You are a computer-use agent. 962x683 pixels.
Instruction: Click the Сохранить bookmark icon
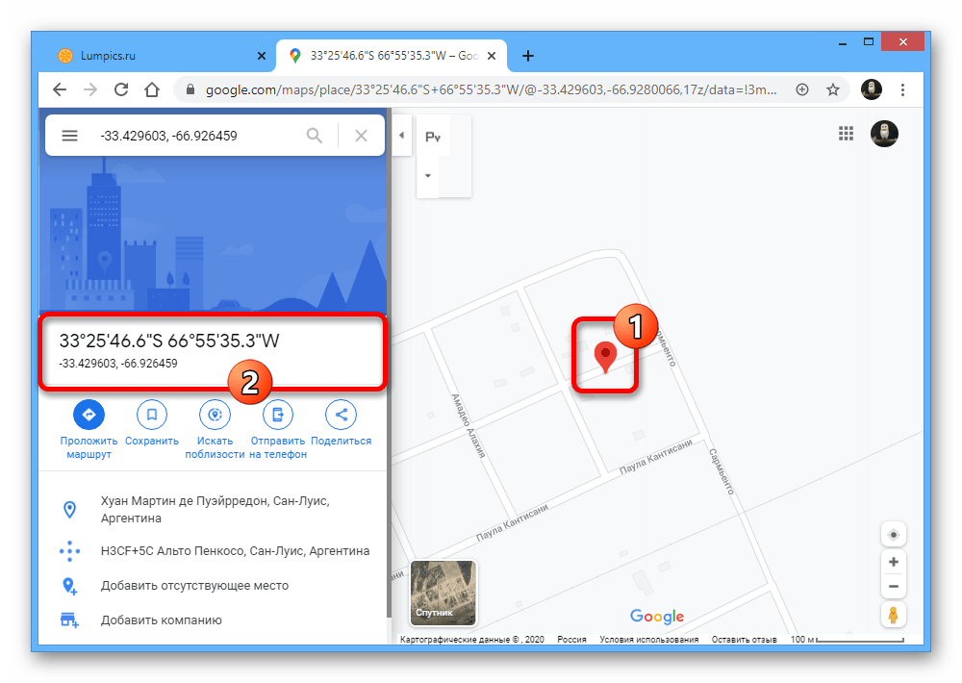pyautogui.click(x=151, y=415)
